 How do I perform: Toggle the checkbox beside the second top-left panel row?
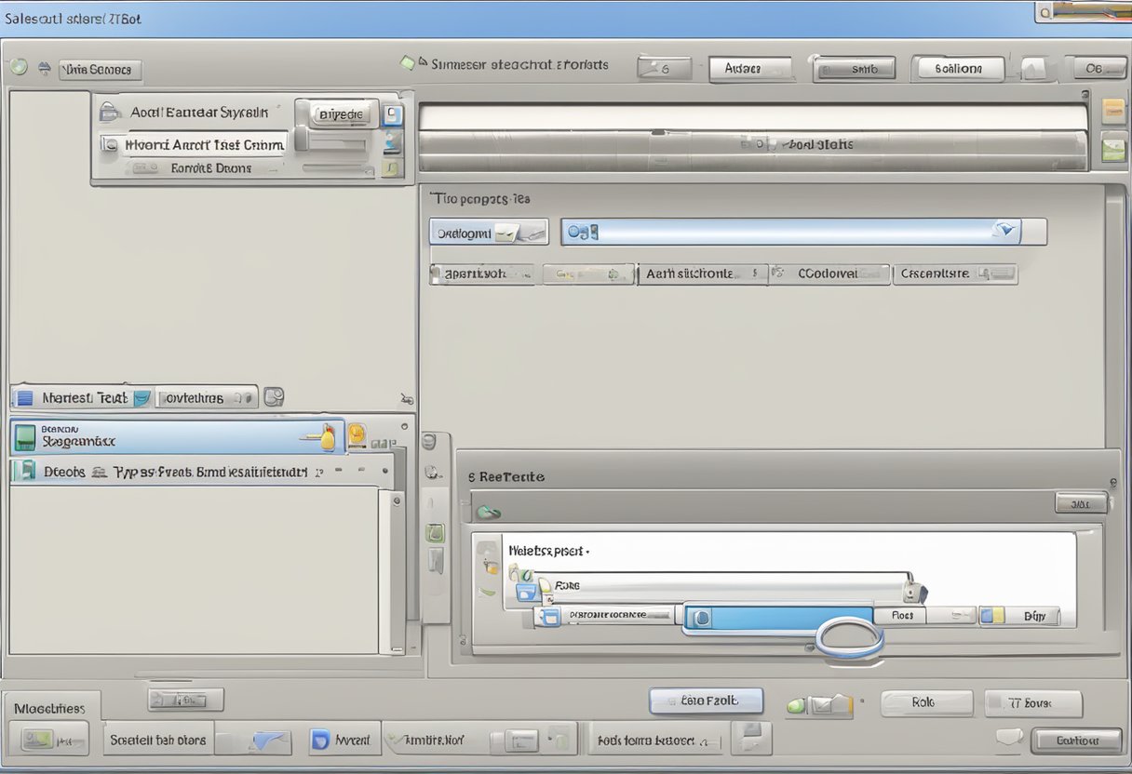tap(112, 145)
